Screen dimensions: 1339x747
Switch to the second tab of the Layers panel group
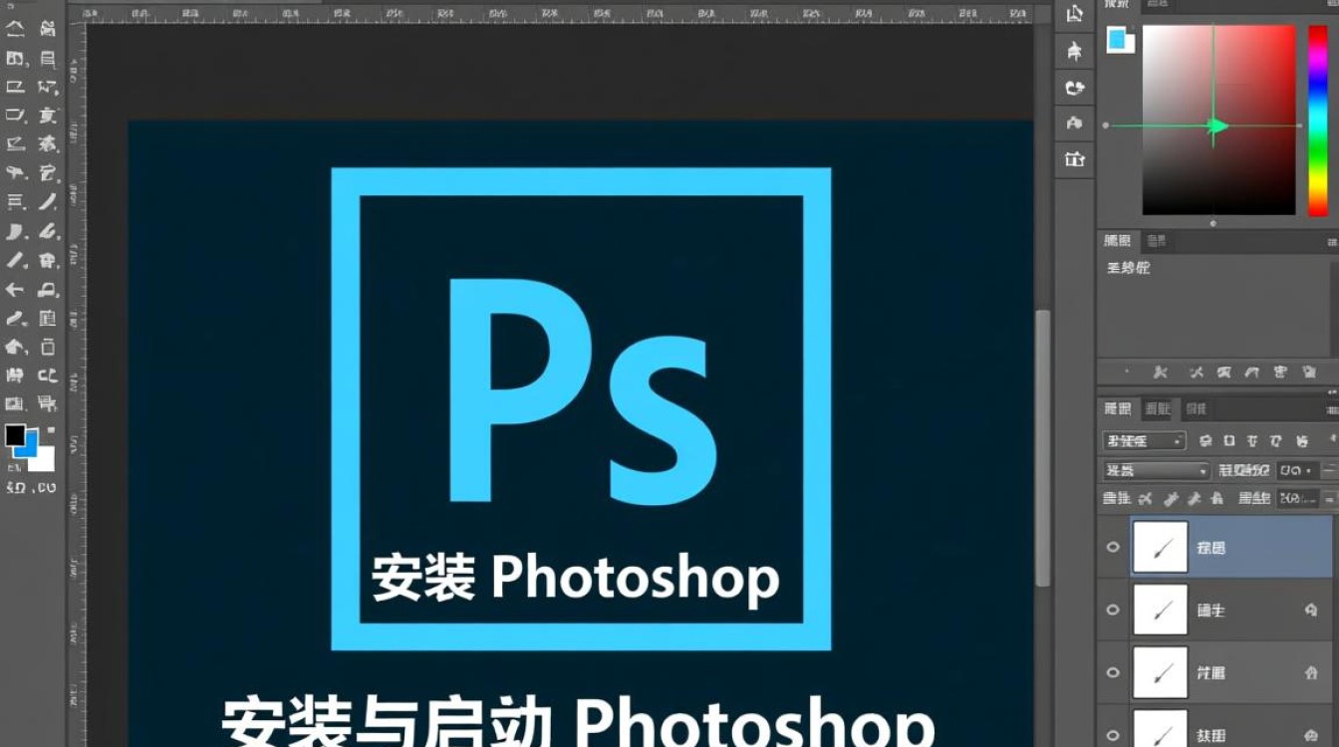point(1158,408)
